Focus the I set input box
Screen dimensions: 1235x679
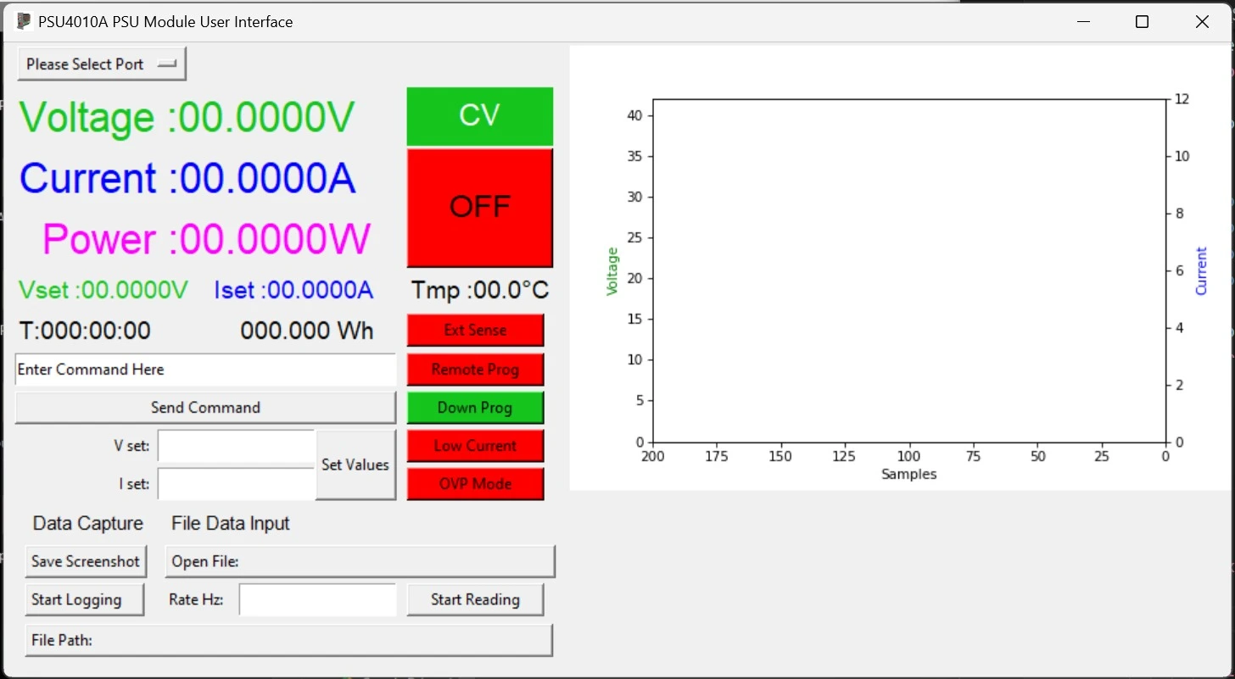point(236,484)
